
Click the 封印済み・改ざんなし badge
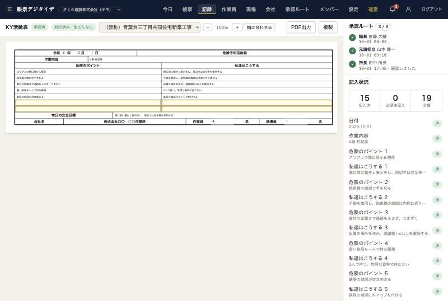point(73,27)
